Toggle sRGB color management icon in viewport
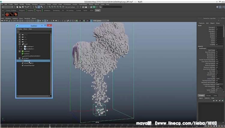The height and width of the screenshot is (128, 225). tap(91, 21)
